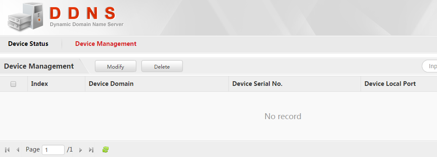Click the DDNS server logo icon
The image size is (437, 157).
26,16
